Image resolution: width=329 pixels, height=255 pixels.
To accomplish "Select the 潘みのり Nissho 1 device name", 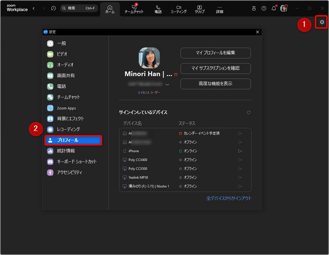I will 149,186.
